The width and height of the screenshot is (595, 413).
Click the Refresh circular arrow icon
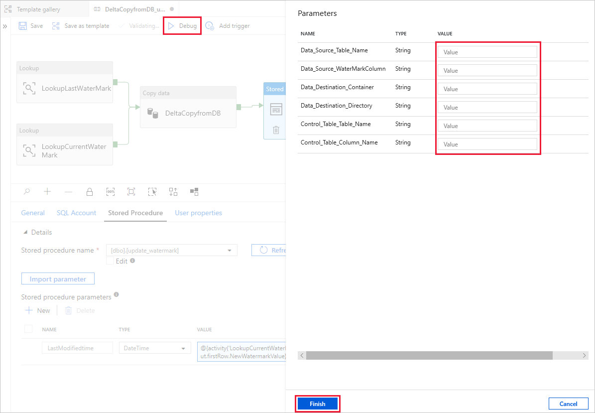(264, 250)
